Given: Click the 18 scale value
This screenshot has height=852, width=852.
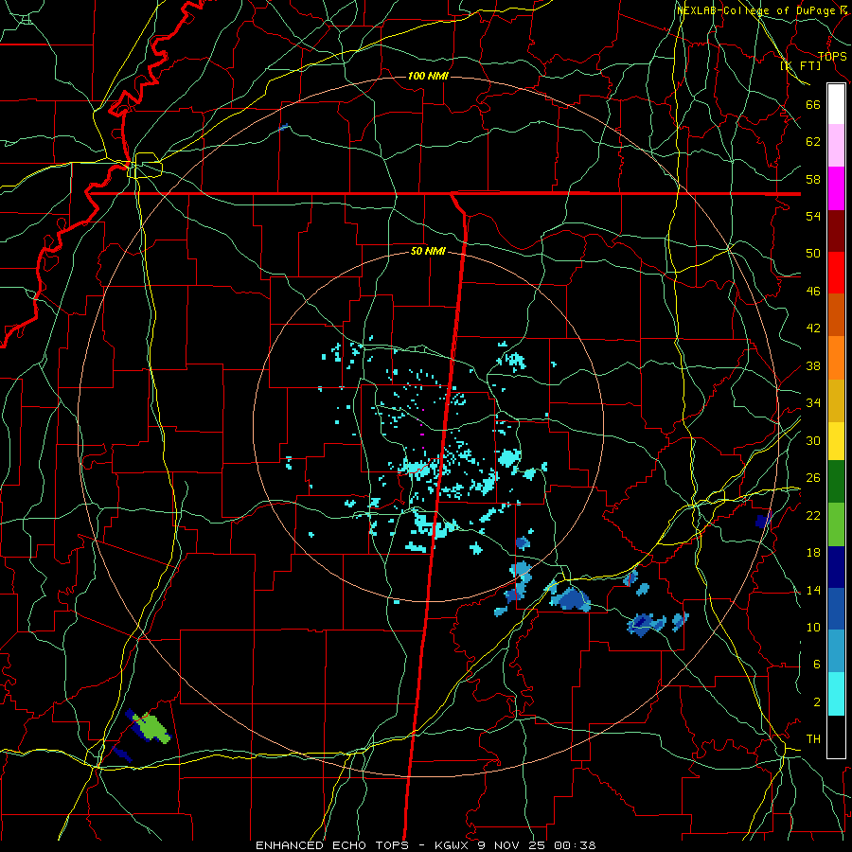Looking at the screenshot, I should tap(813, 553).
